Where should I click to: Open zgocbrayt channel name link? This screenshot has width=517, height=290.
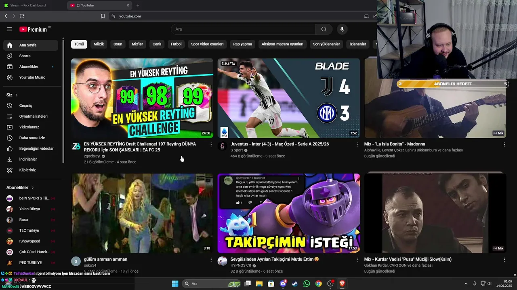click(x=92, y=156)
